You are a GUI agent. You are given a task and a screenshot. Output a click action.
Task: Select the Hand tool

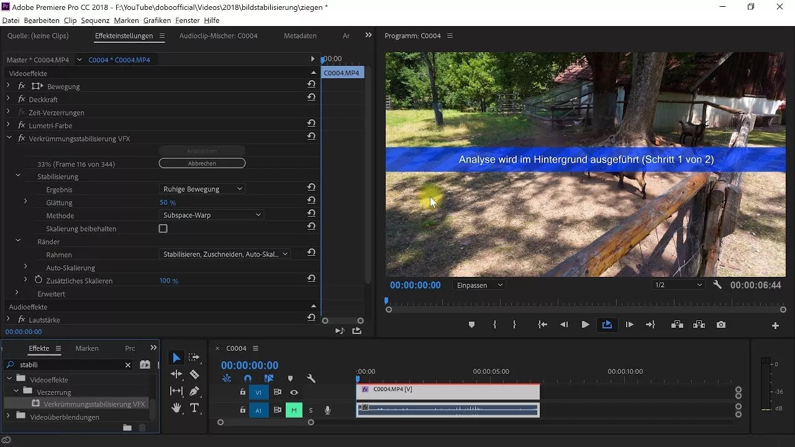pyautogui.click(x=176, y=408)
